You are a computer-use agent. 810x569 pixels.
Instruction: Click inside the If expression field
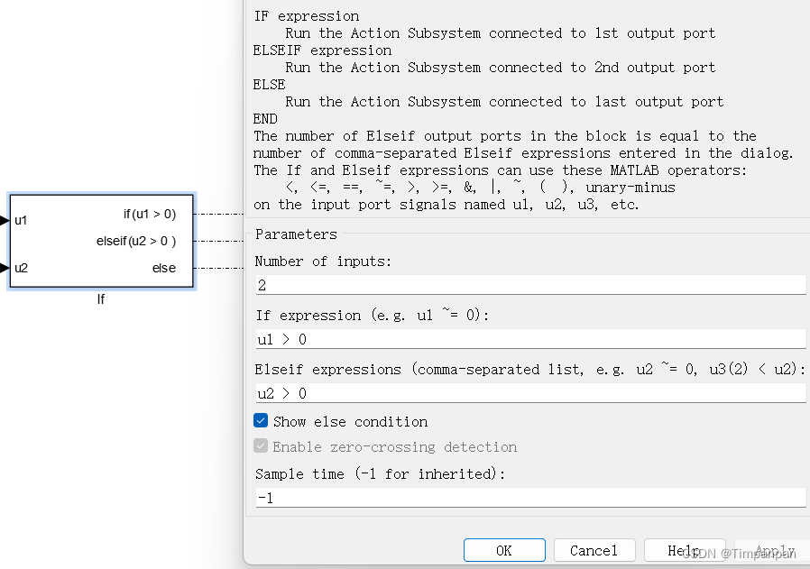tap(528, 339)
